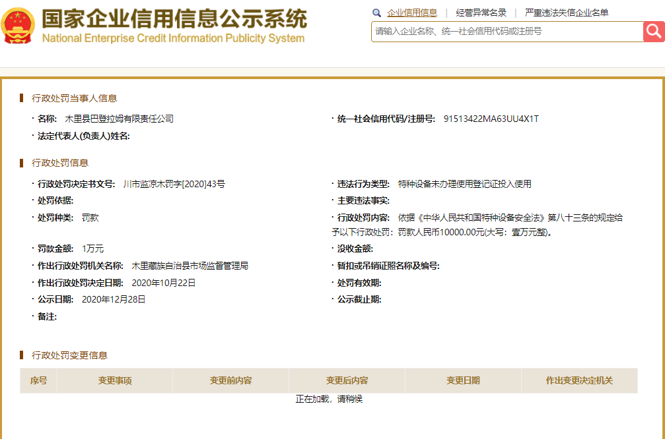665x439 pixels.
Task: Click the 正在加载，请稍候 loading message
Action: point(329,399)
